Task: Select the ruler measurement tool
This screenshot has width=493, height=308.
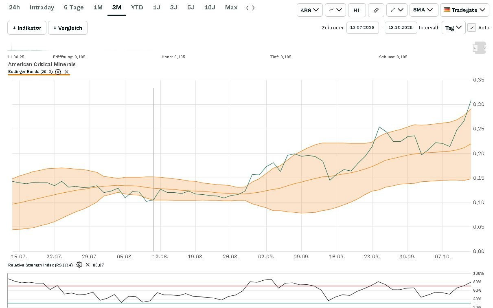Action: point(376,10)
